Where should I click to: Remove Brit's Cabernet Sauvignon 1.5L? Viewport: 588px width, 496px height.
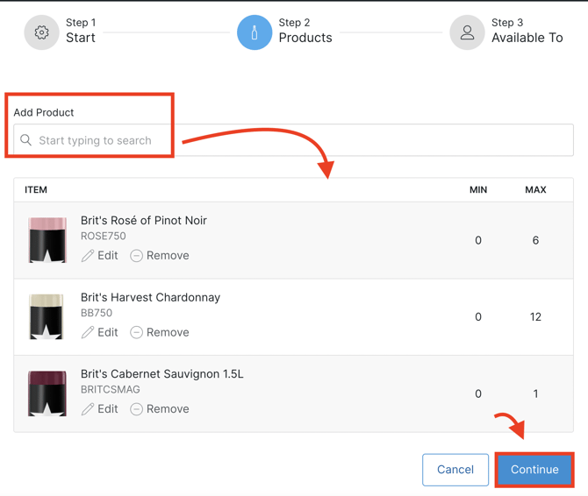[160, 409]
